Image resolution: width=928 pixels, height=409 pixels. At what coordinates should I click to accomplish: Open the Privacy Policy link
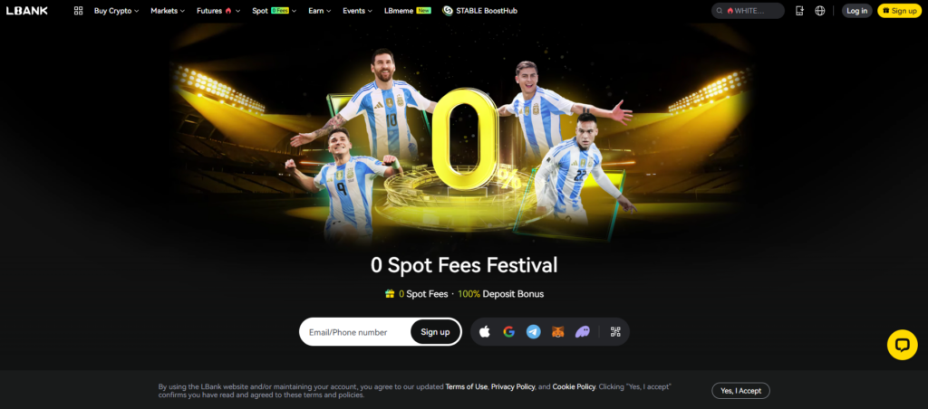[x=513, y=386]
